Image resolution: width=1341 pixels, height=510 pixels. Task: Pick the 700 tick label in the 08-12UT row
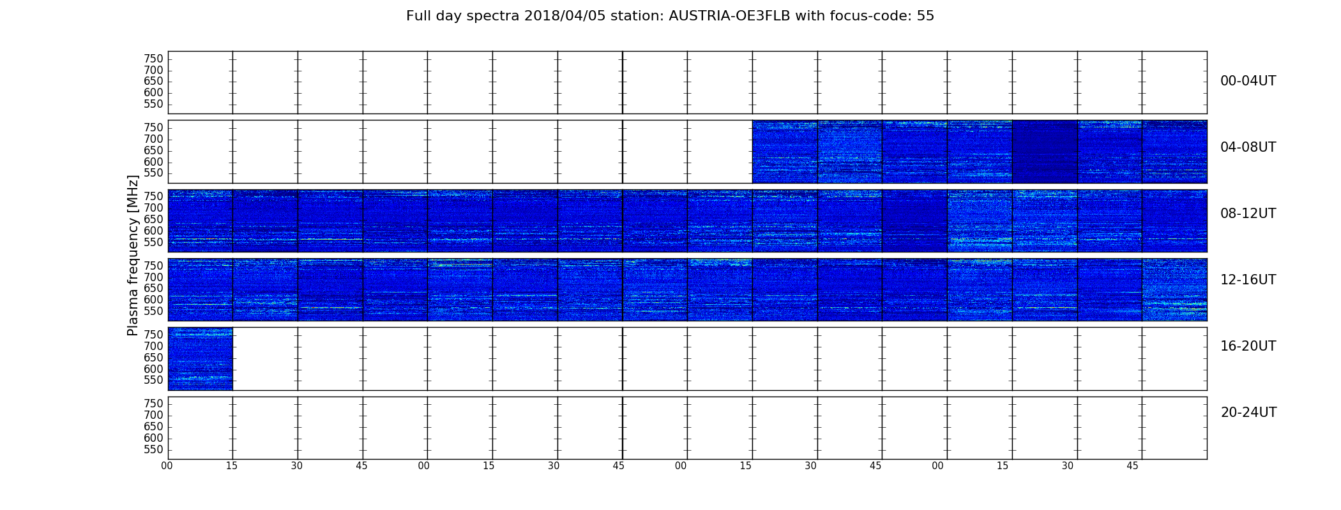[153, 208]
